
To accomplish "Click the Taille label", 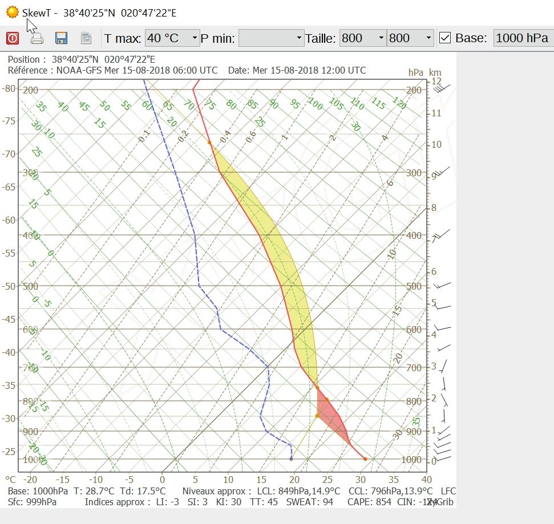I will pos(320,38).
